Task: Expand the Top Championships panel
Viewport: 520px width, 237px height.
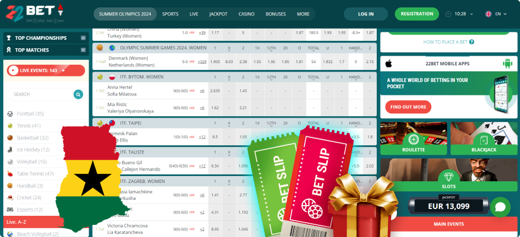Action: pos(46,38)
